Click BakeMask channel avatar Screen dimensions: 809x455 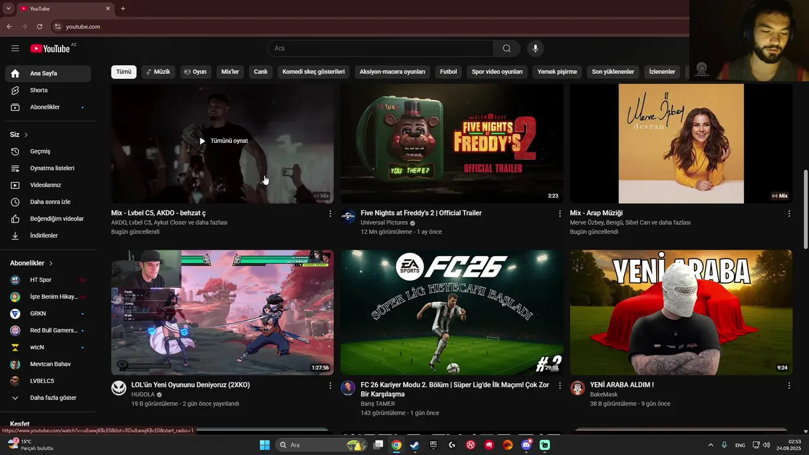coord(578,388)
